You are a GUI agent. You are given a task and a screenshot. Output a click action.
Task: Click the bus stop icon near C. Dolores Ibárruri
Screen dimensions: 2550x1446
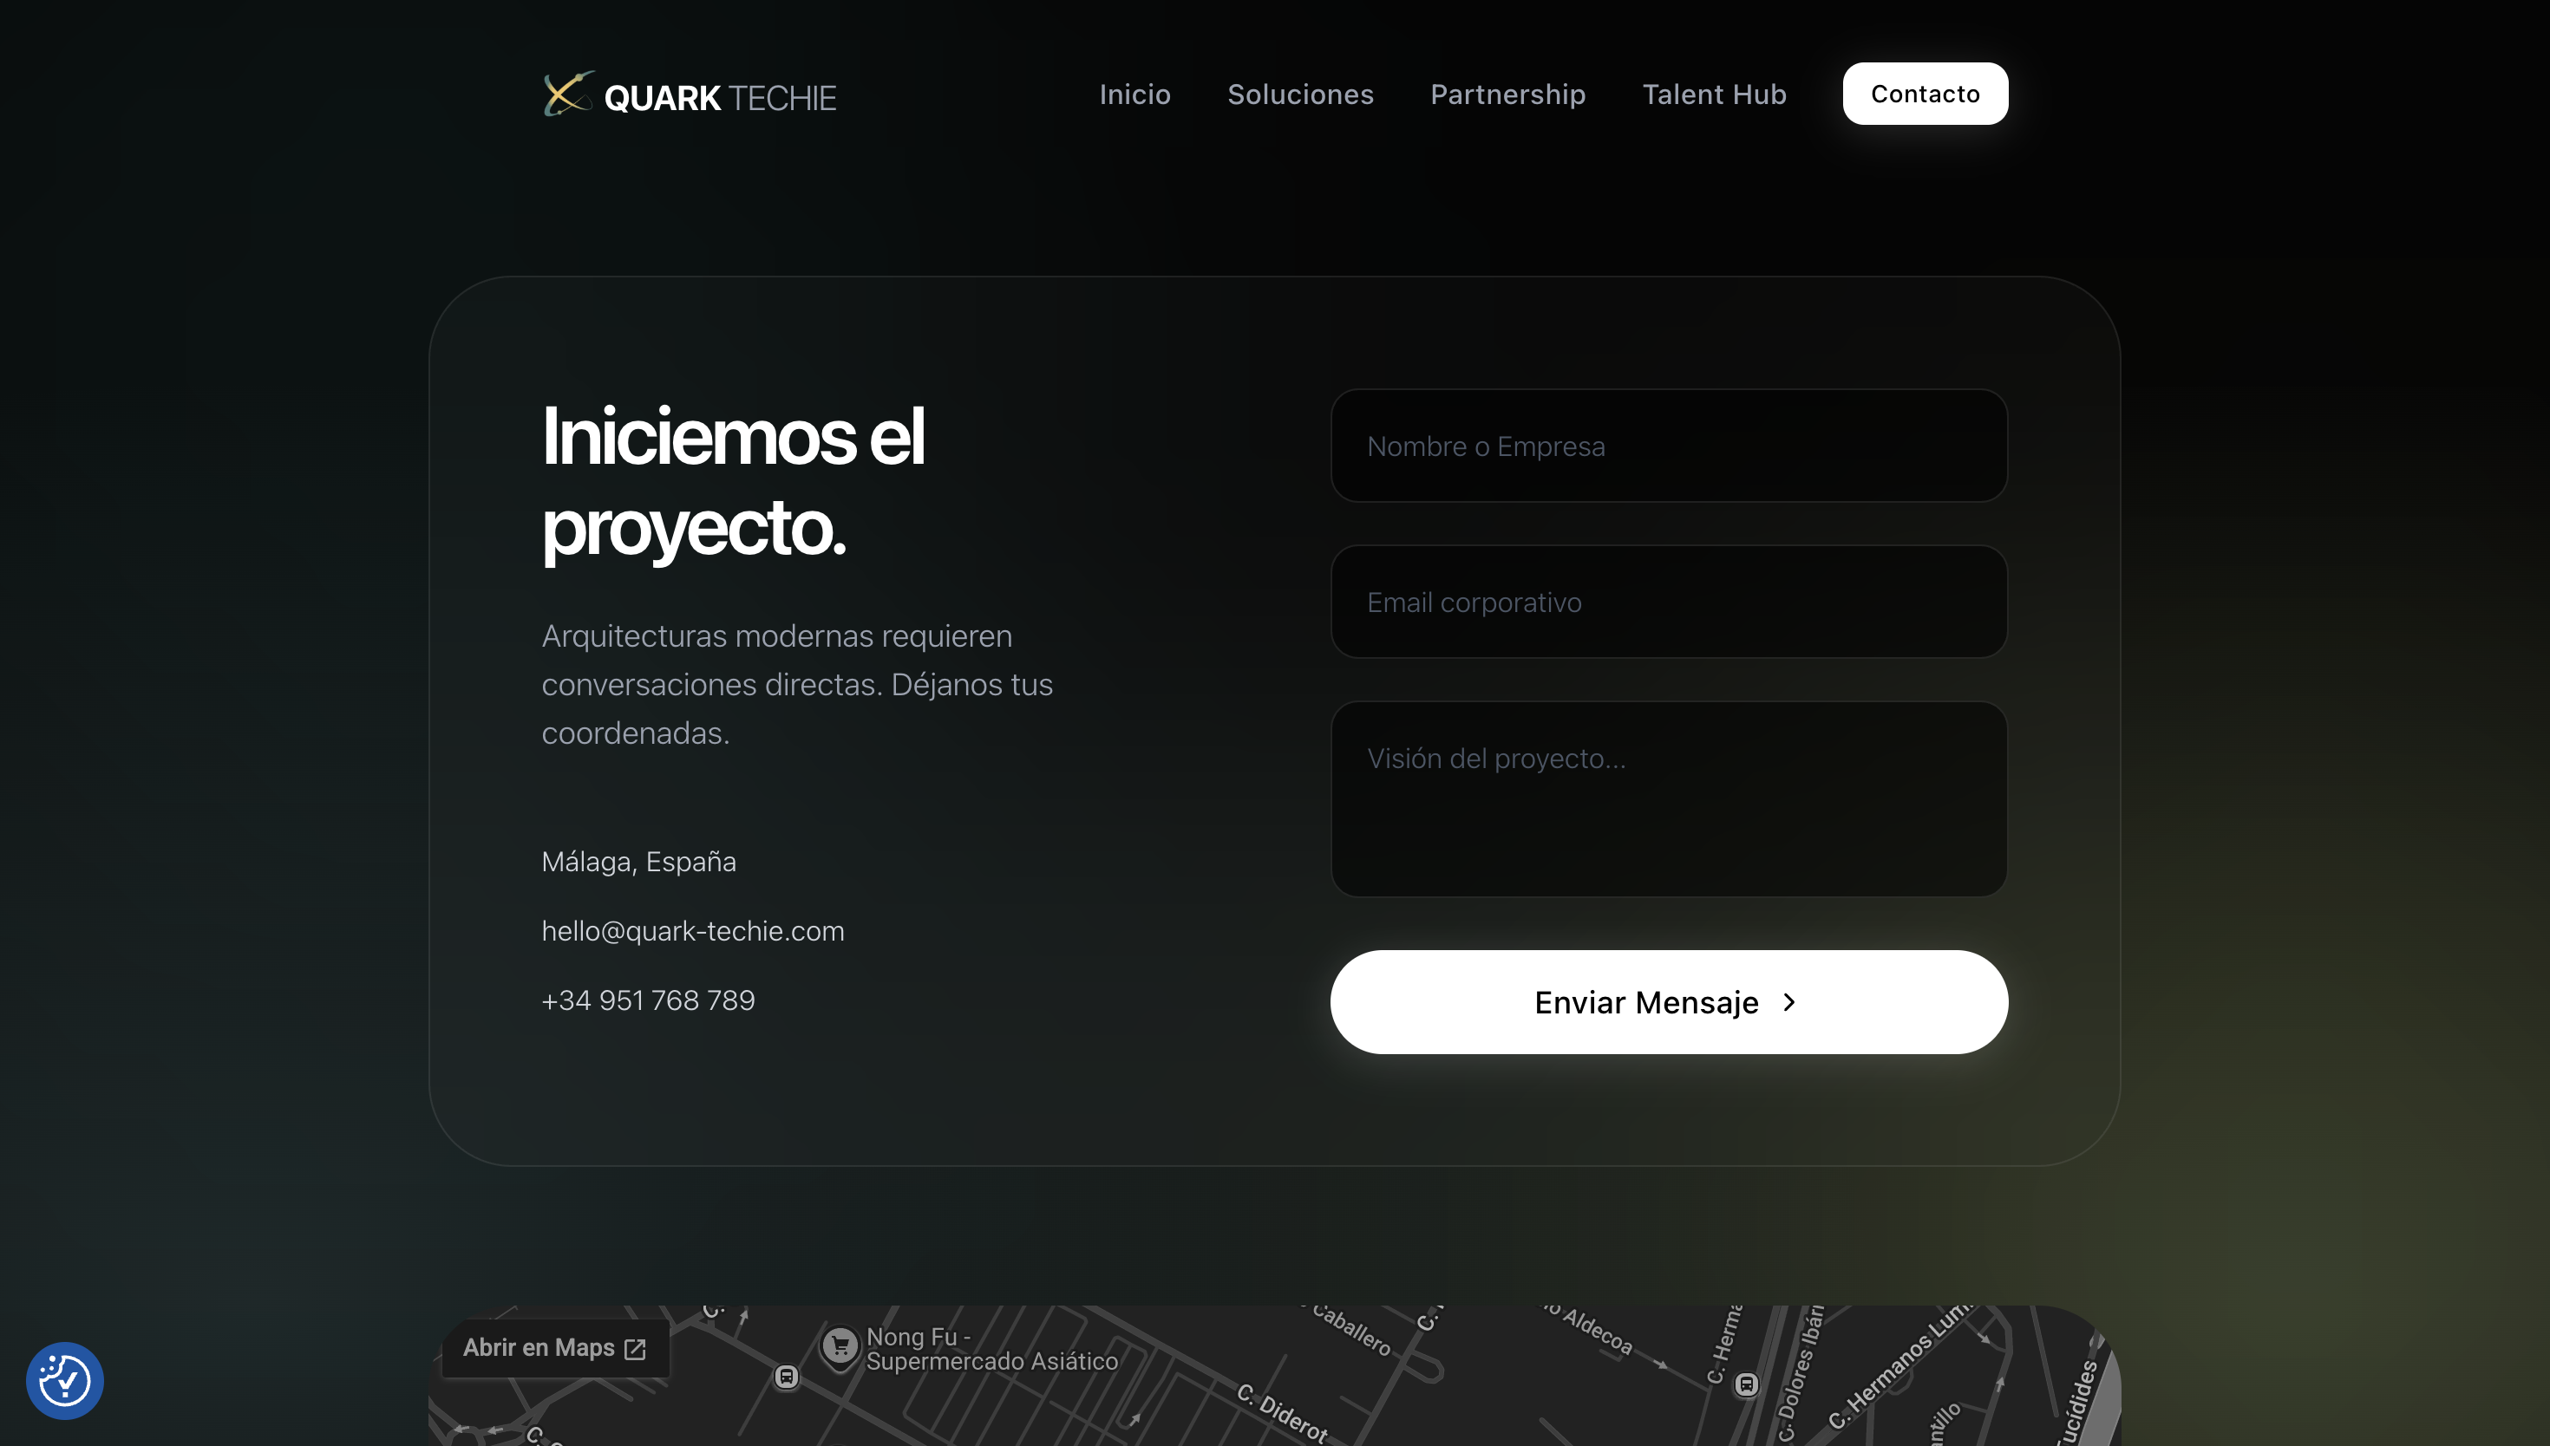click(x=1746, y=1384)
